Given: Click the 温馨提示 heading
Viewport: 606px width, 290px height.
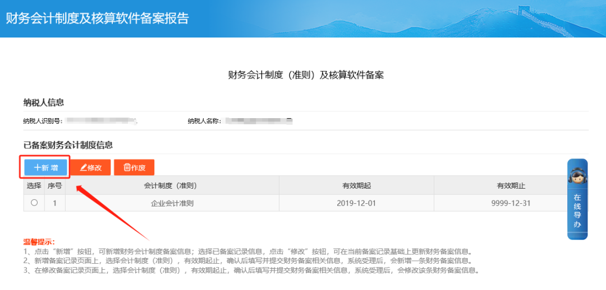Looking at the screenshot, I should coord(39,242).
